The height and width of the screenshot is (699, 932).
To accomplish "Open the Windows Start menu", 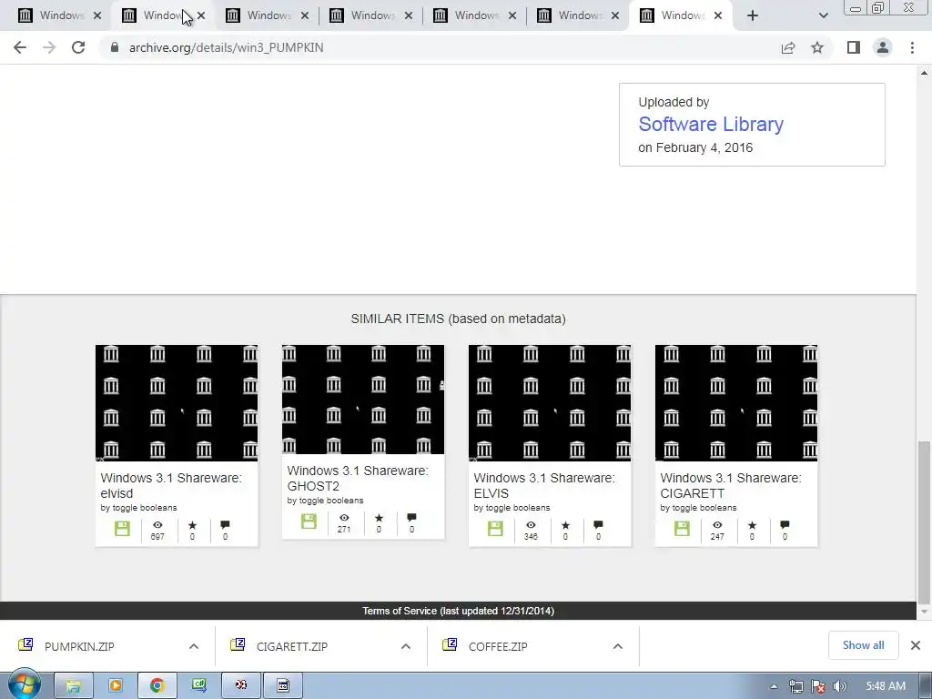I will (x=24, y=685).
